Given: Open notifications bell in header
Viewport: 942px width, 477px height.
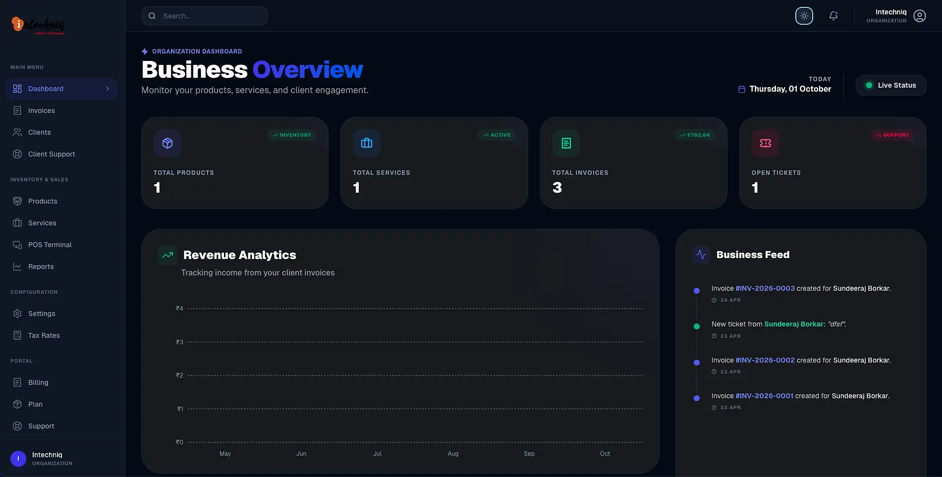Looking at the screenshot, I should [833, 16].
